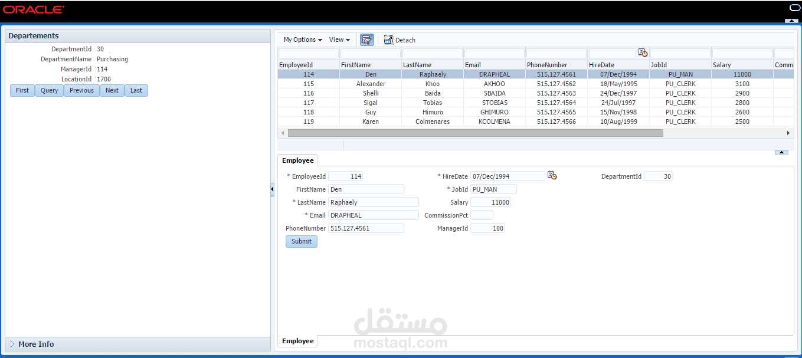The width and height of the screenshot is (802, 358).
Task: Click the EmployeeId form input field
Action: pyautogui.click(x=345, y=176)
